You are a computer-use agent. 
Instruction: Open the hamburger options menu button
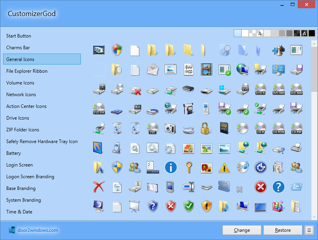coord(309,230)
